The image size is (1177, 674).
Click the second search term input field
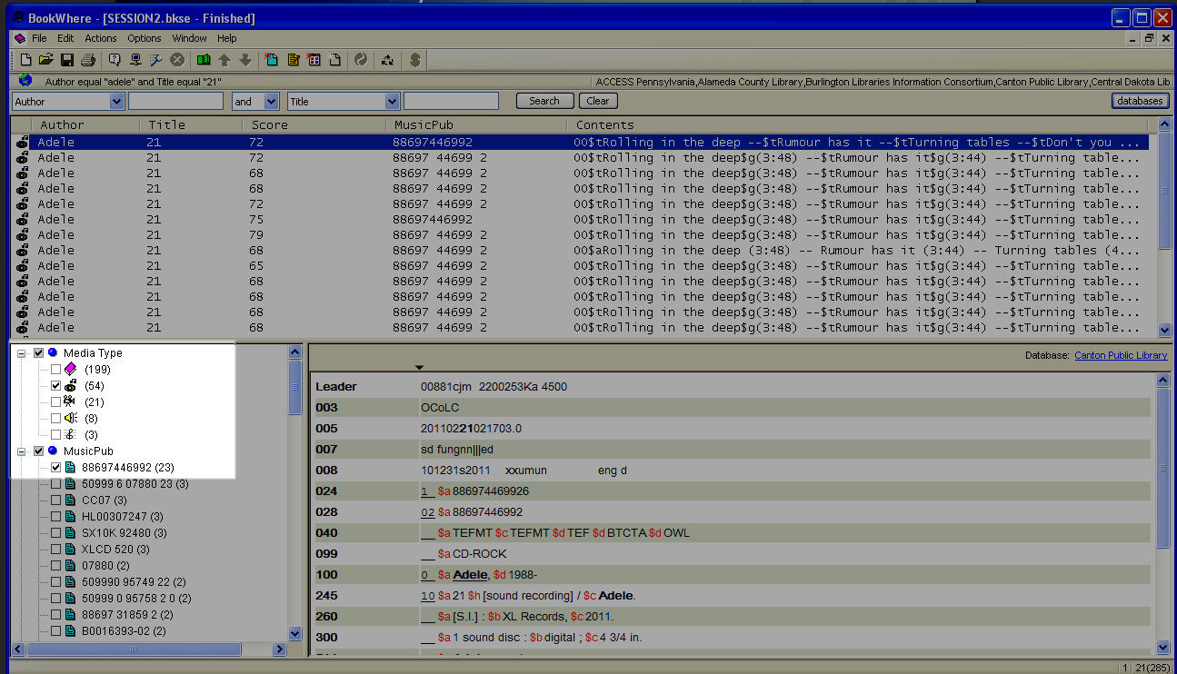(451, 102)
